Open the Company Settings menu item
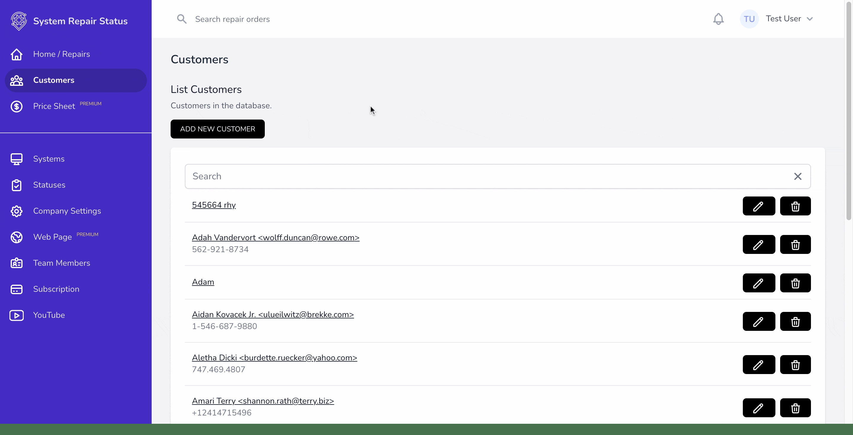This screenshot has width=853, height=435. tap(76, 211)
